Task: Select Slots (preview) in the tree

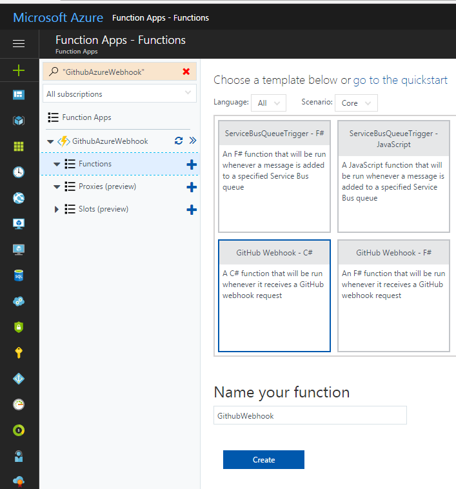Action: [x=103, y=209]
